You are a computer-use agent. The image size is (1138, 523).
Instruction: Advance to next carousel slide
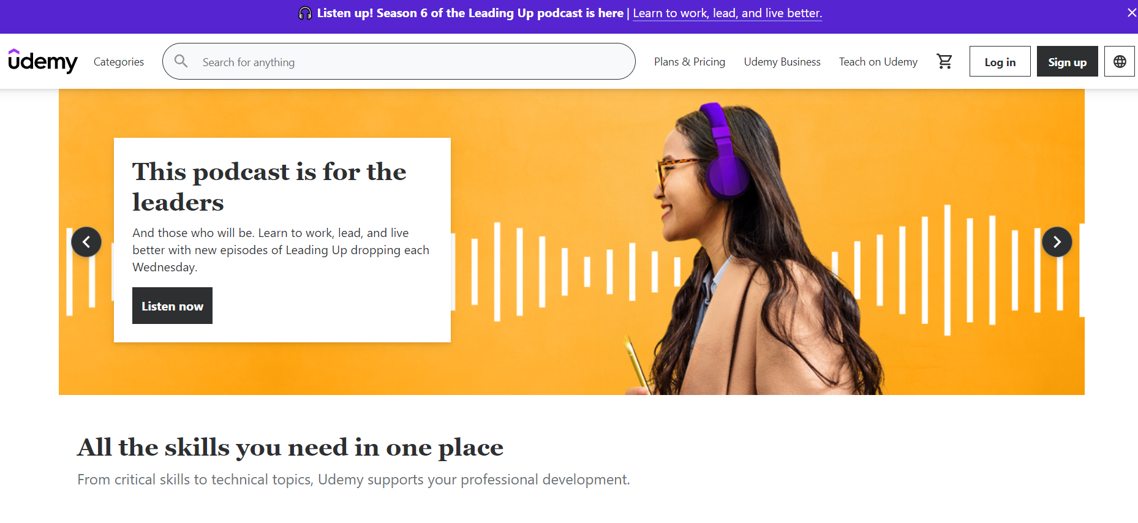[1057, 242]
